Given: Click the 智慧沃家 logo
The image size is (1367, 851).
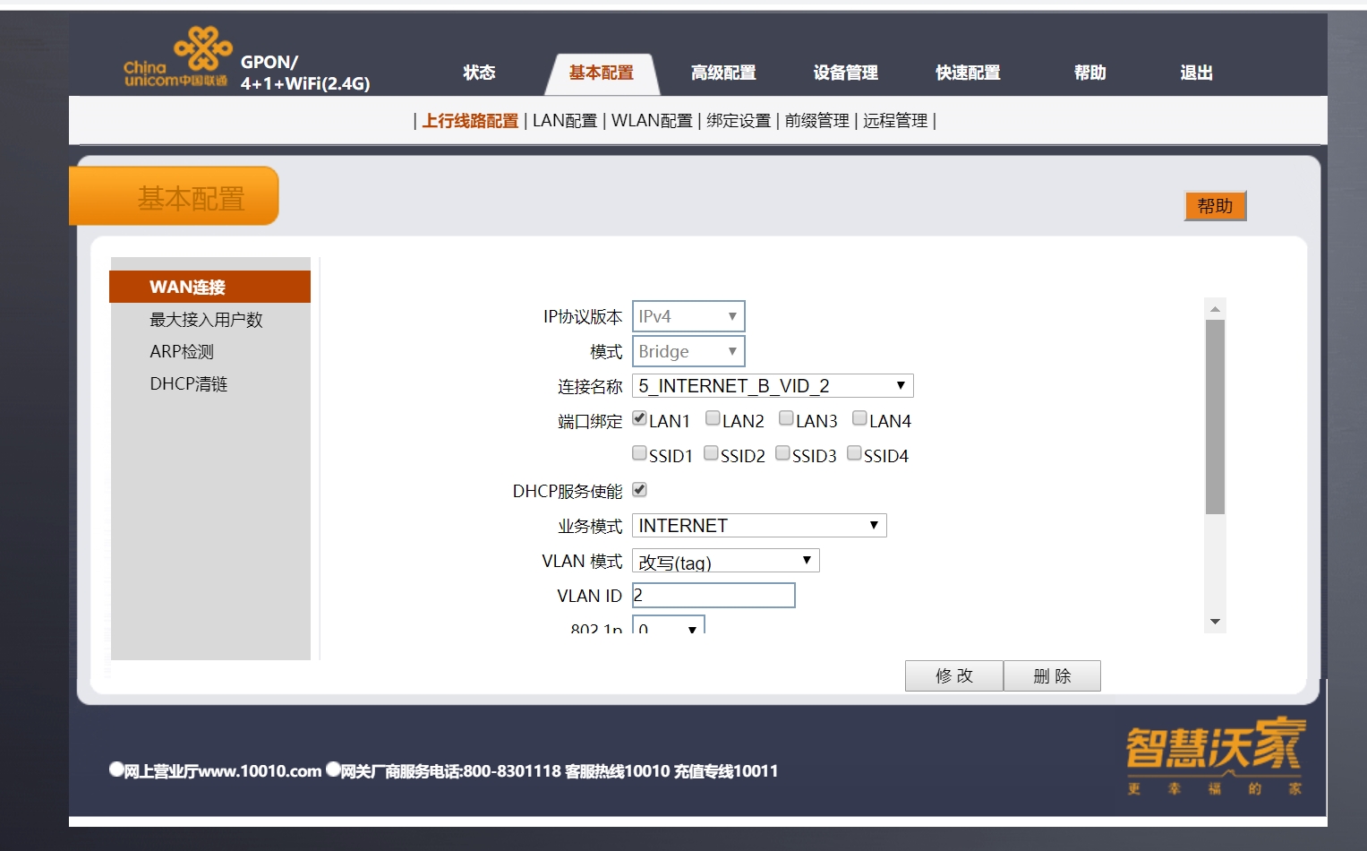Looking at the screenshot, I should click(1215, 755).
